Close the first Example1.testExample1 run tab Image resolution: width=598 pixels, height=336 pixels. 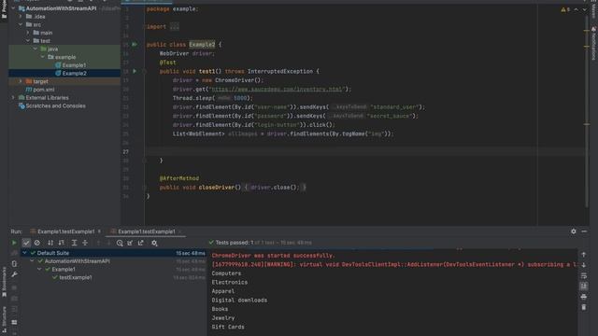point(100,231)
